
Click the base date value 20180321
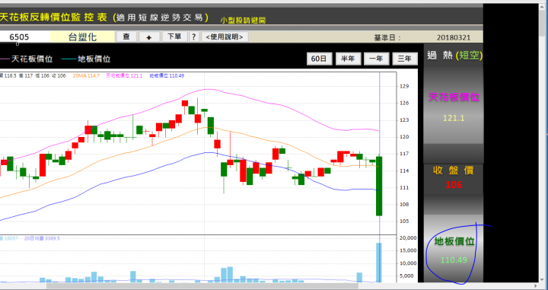click(x=454, y=38)
